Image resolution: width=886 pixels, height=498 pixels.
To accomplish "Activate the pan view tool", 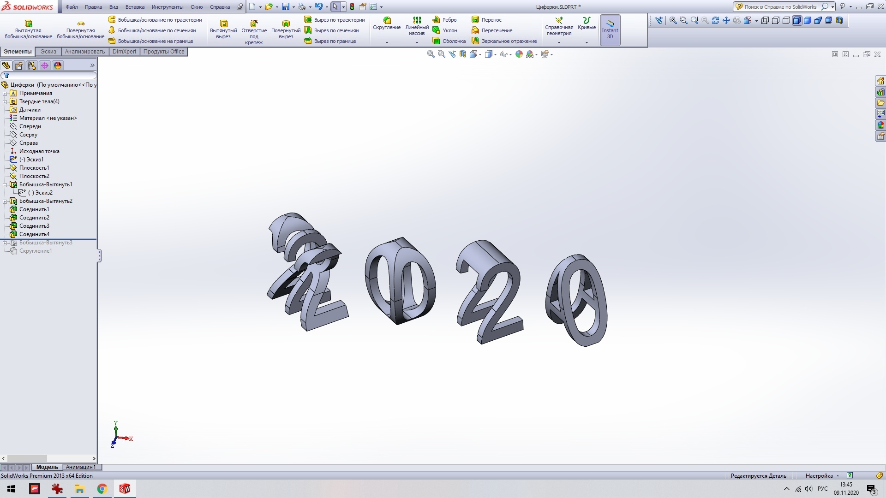I will point(726,20).
